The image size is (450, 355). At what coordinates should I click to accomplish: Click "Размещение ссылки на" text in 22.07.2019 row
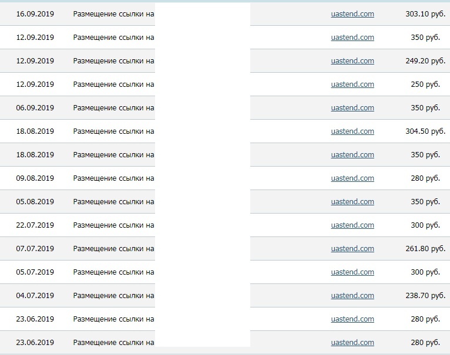pyautogui.click(x=113, y=225)
